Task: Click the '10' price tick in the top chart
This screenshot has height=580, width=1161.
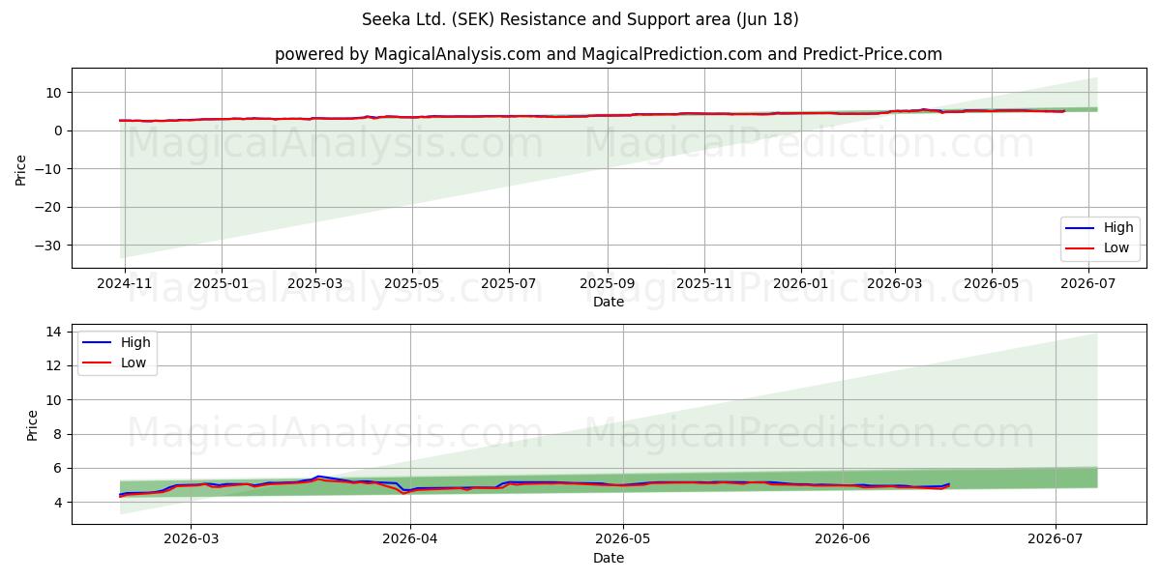Action: point(56,93)
